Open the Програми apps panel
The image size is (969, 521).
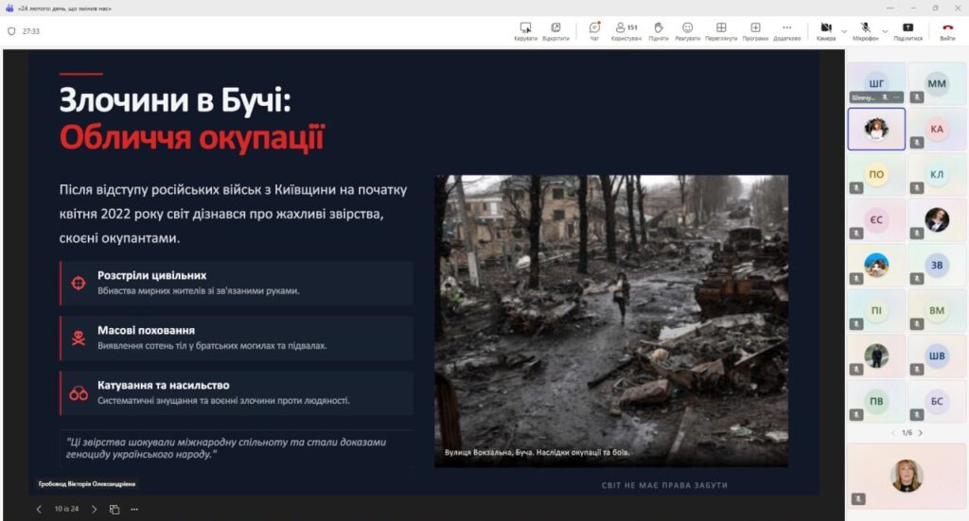755,31
